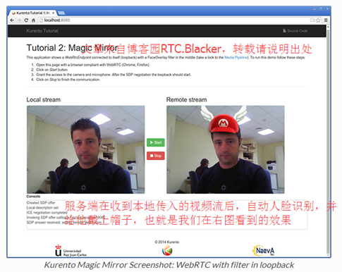This screenshot has width=342, height=272.
Task: Click the red Stop button
Action: tap(156, 156)
